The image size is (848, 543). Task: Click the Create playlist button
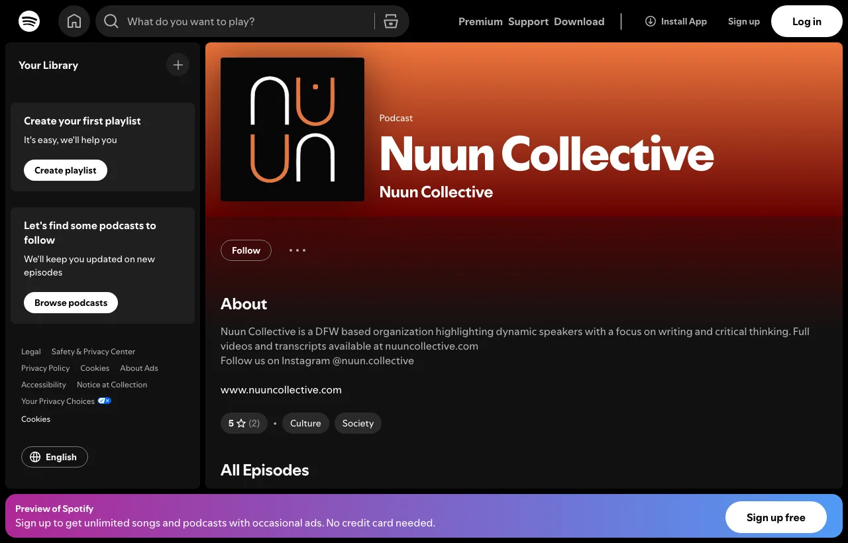click(x=66, y=170)
